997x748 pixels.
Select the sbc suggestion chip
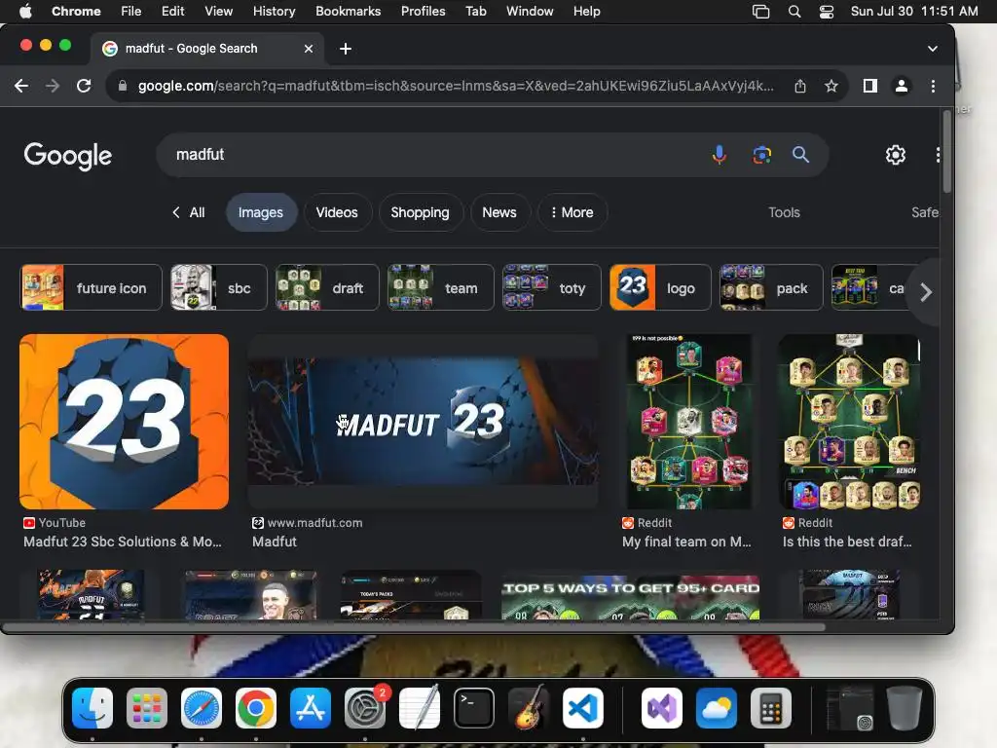219,288
